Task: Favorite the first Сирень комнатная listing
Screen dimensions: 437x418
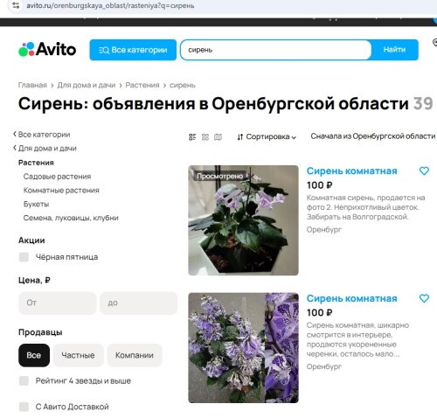Action: point(424,171)
